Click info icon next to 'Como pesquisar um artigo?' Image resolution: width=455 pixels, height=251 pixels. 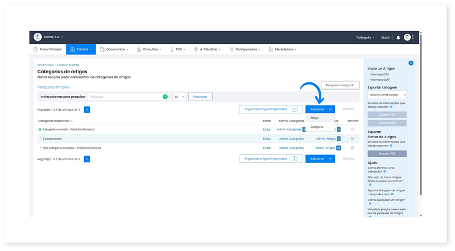click(370, 204)
